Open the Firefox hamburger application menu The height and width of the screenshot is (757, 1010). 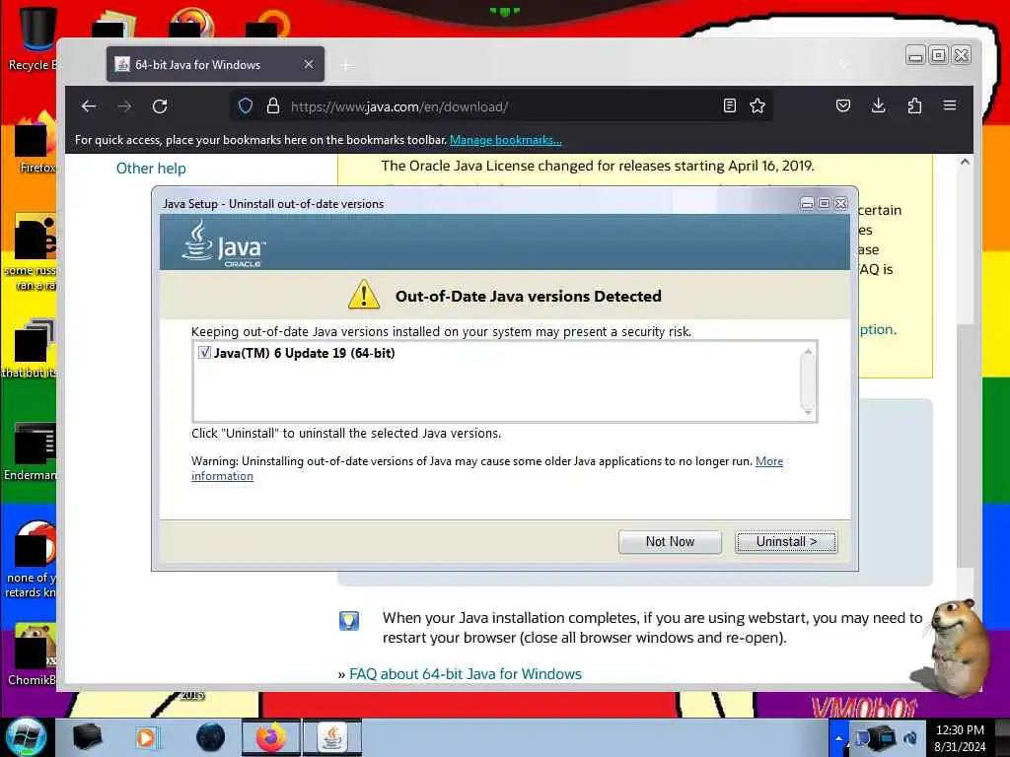click(950, 105)
